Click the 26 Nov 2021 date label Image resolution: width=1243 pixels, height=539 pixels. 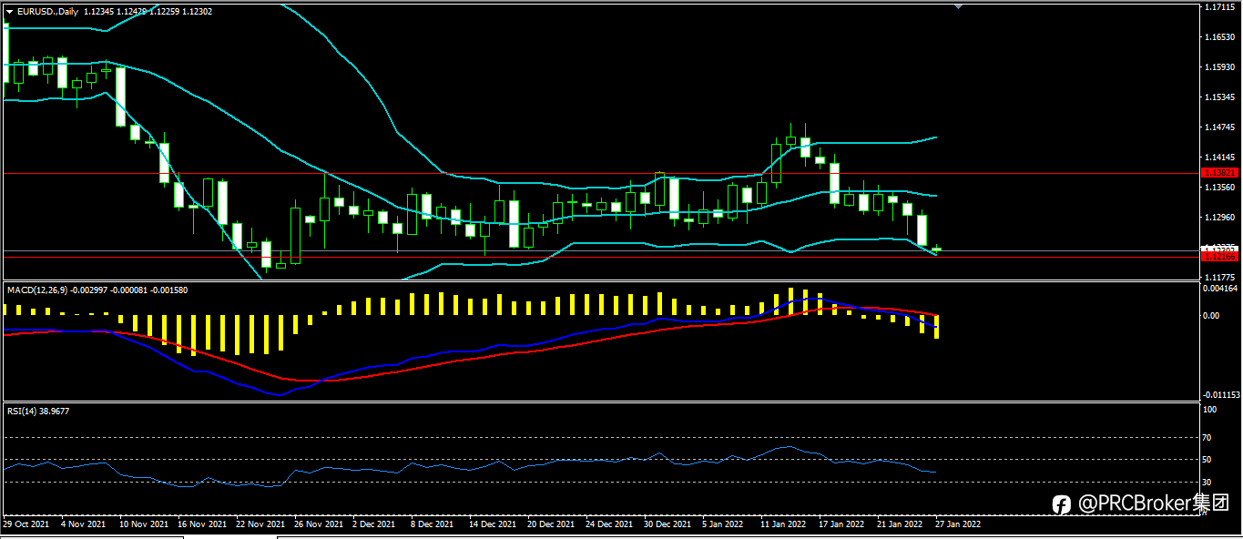(x=317, y=524)
